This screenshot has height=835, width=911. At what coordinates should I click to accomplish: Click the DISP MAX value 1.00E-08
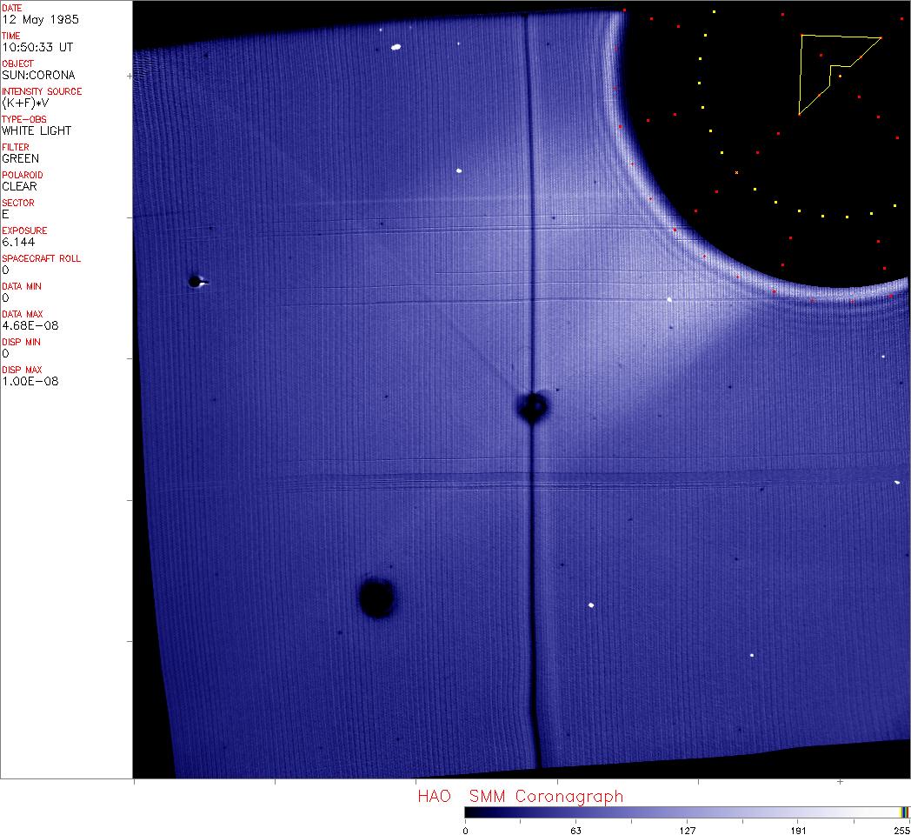tap(30, 381)
